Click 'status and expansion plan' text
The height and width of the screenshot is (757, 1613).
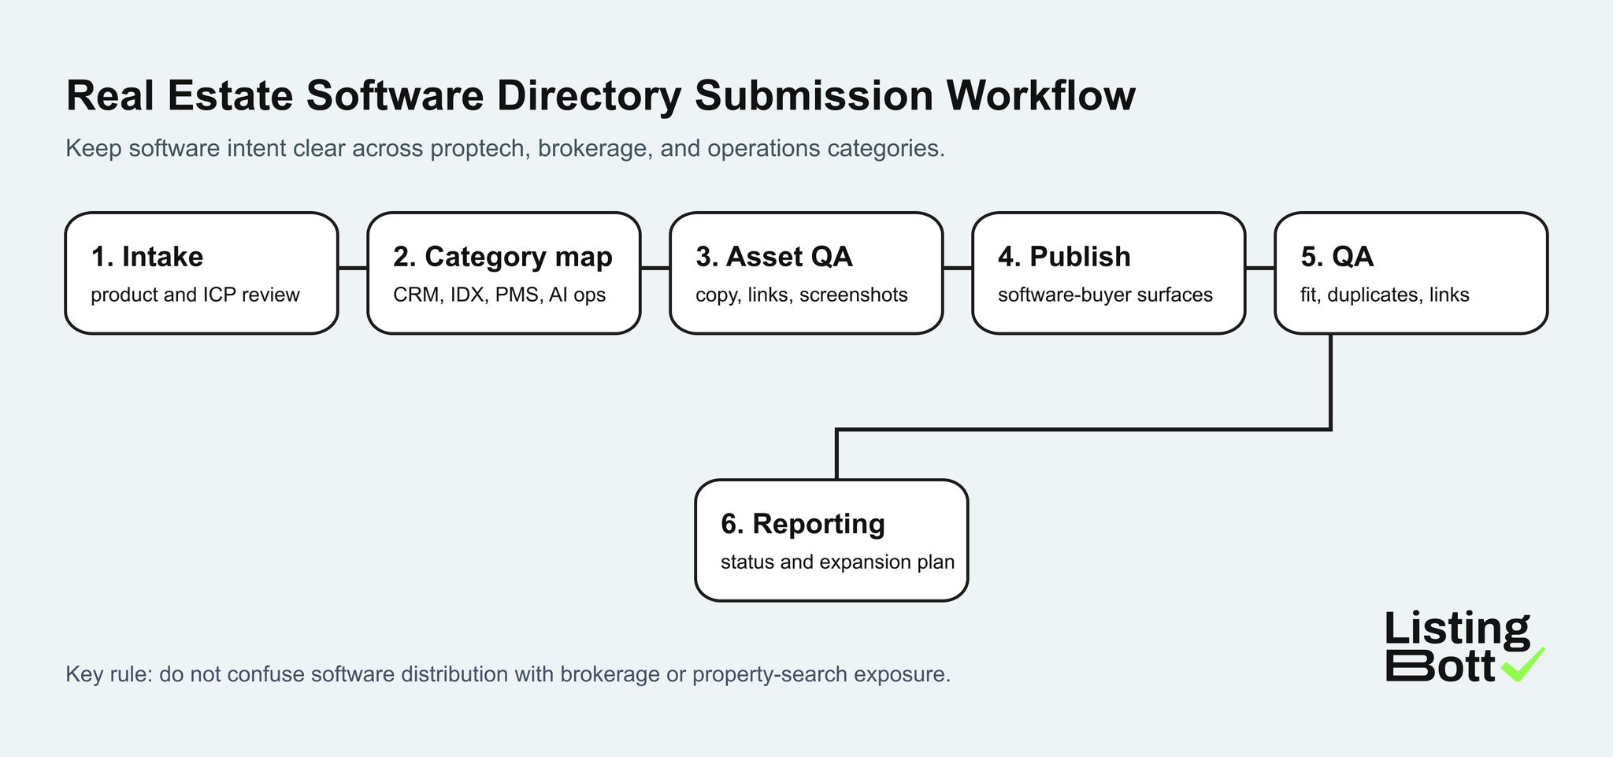pos(837,562)
